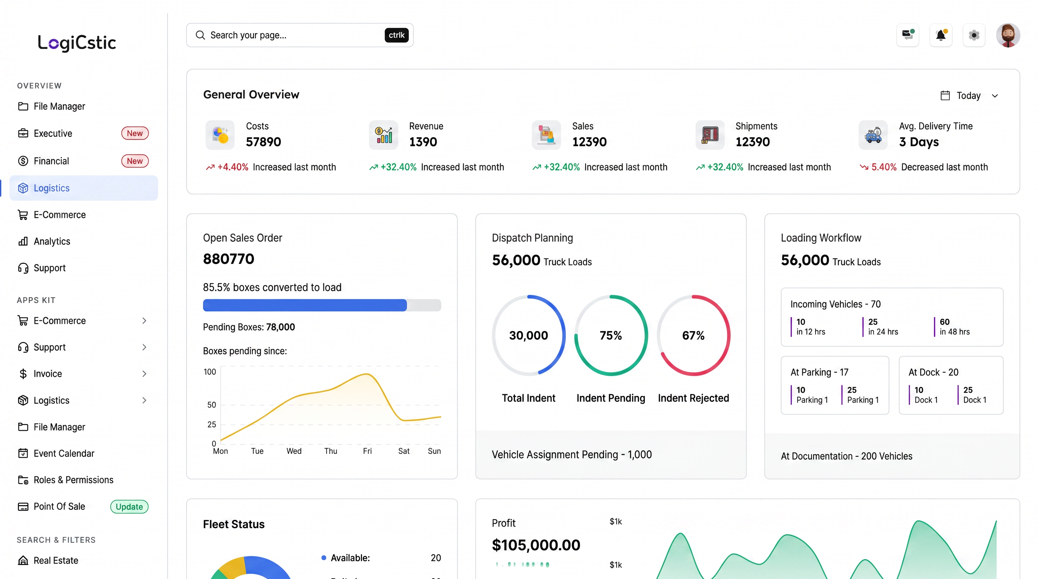
Task: Click the boxes converted to load progress bar
Action: click(322, 305)
